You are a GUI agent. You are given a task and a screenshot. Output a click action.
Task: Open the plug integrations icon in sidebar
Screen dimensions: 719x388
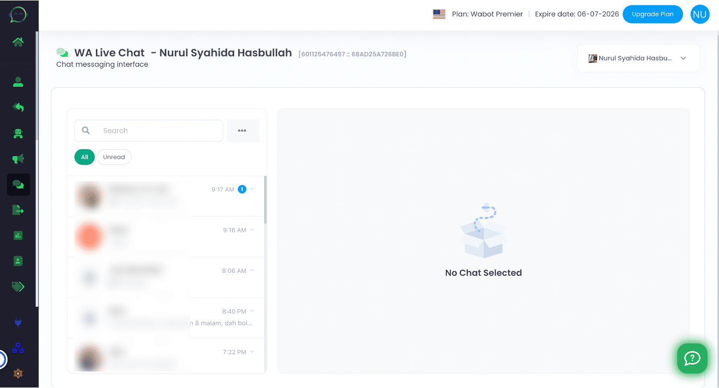(x=18, y=323)
